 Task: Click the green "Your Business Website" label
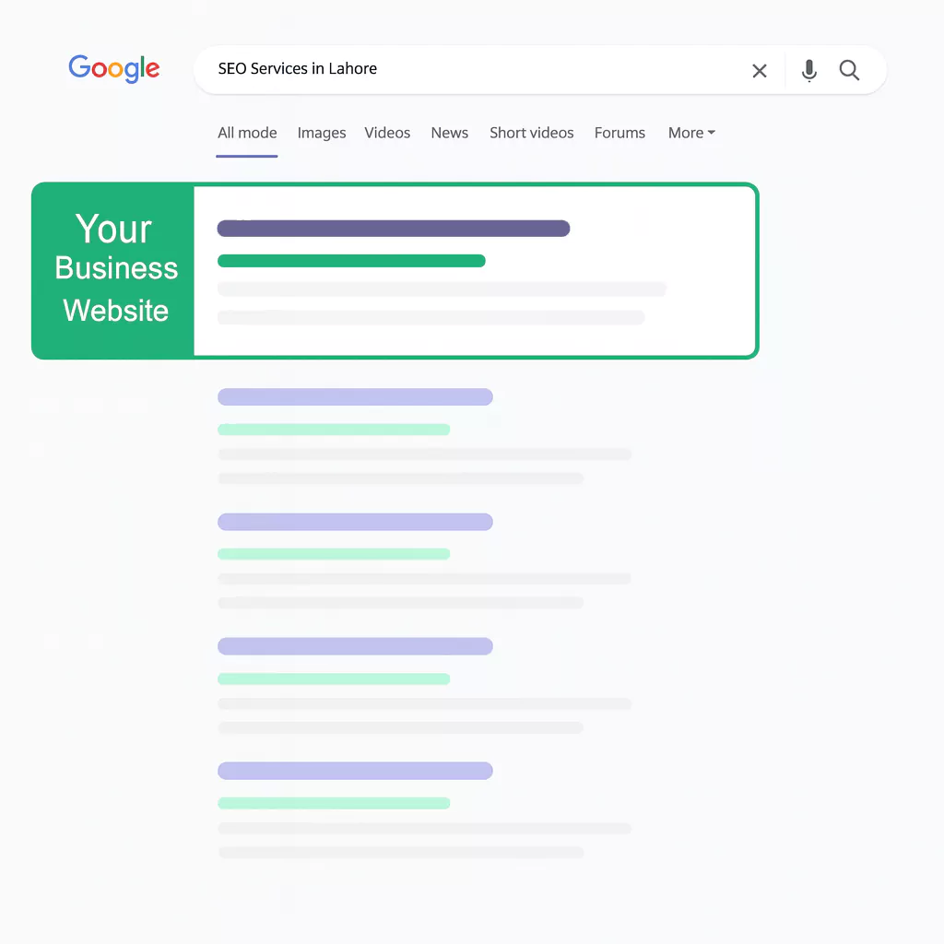click(x=114, y=269)
